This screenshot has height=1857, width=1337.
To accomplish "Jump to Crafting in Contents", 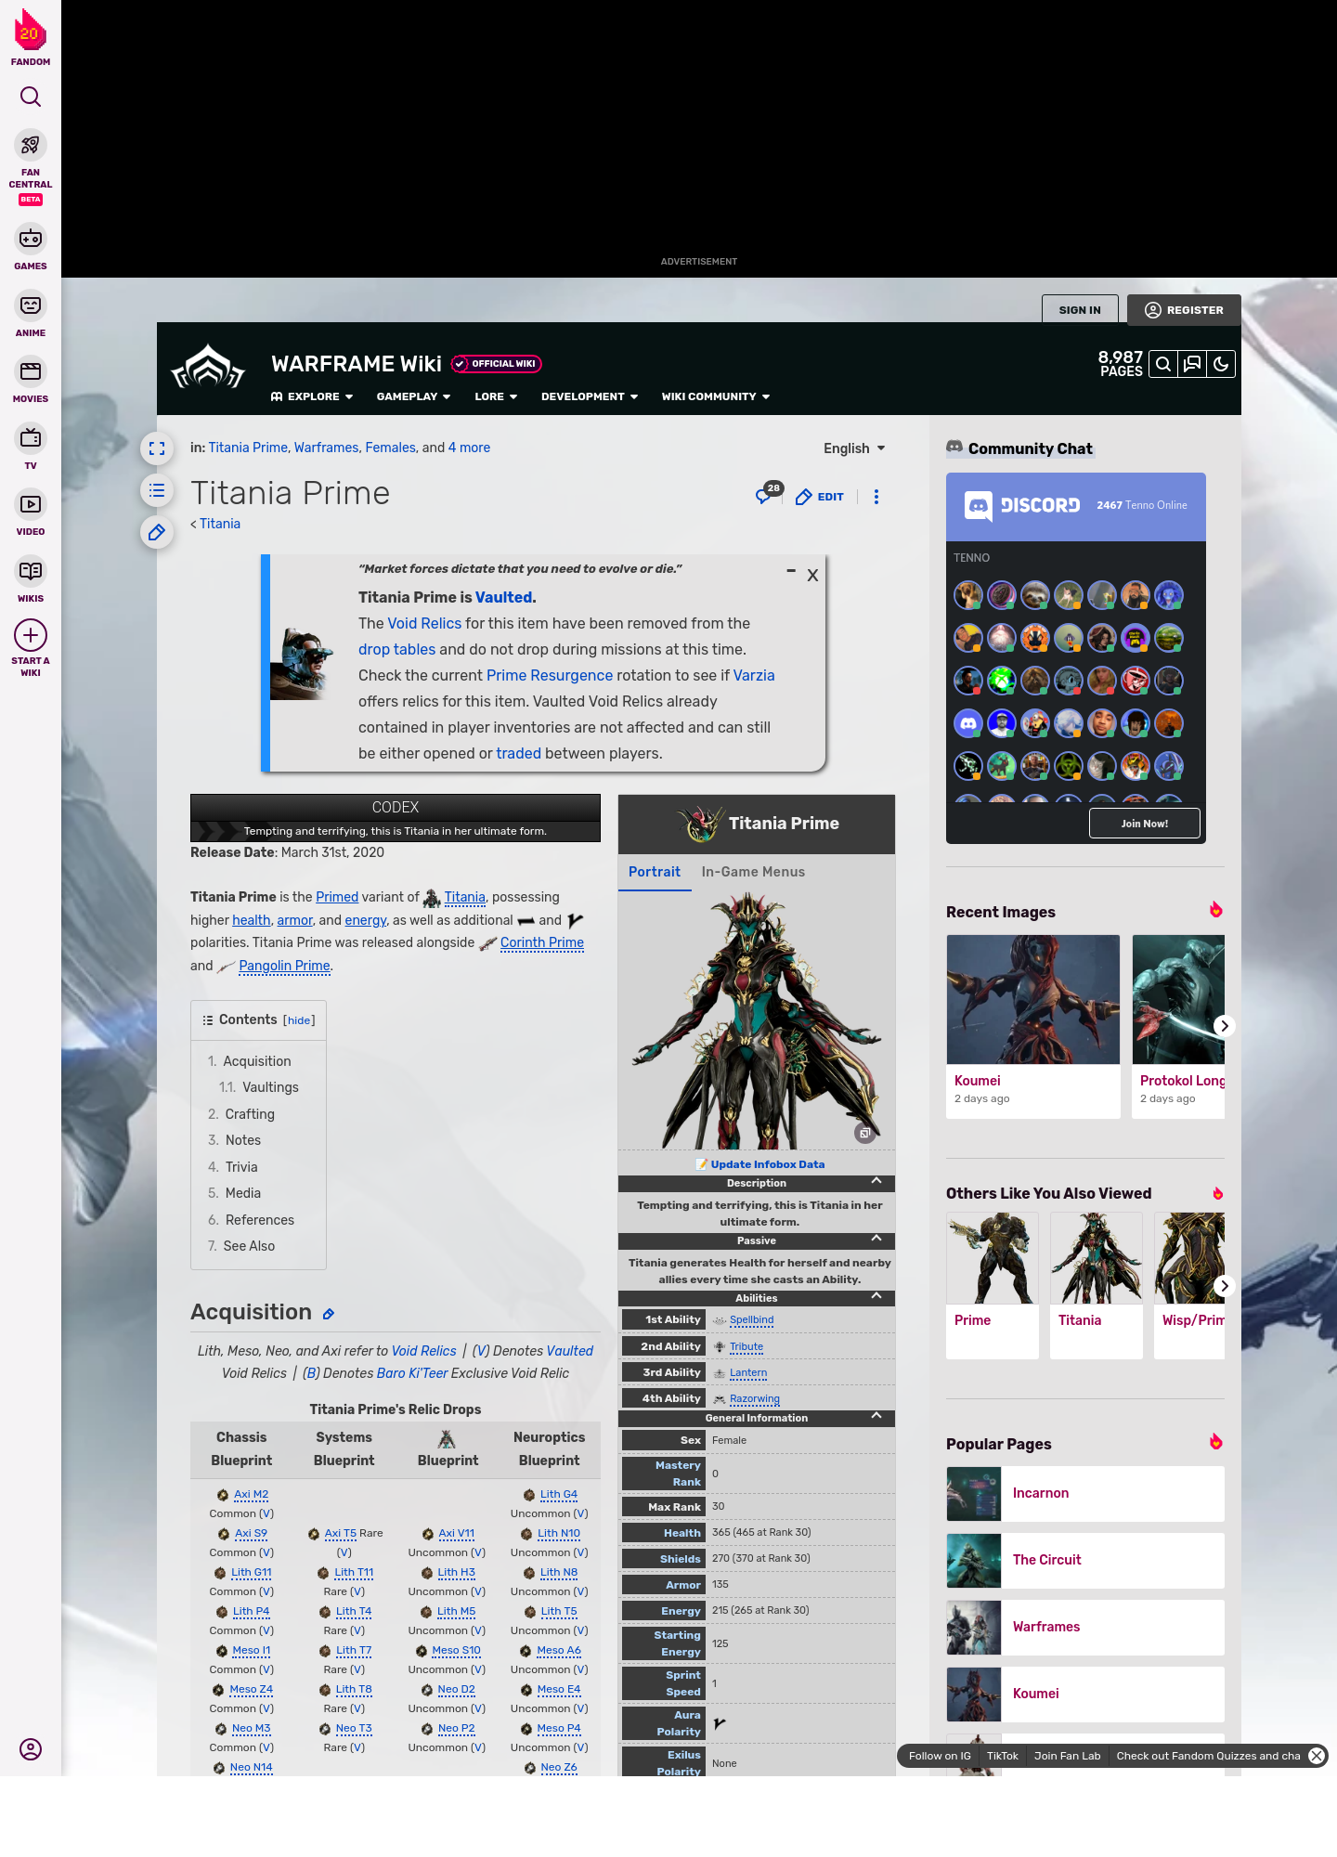I will (x=250, y=1114).
